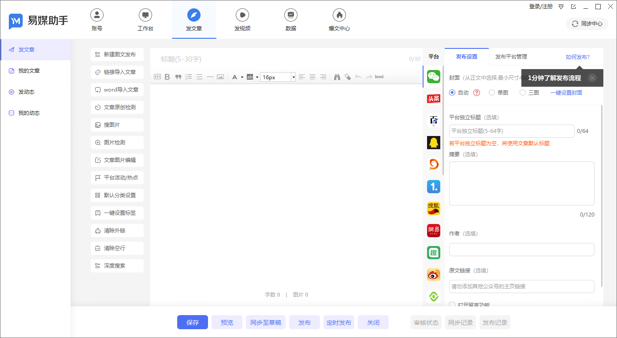The width and height of the screenshot is (617, 338).
Task: Apply blockquote formatting with quote icon
Action: pos(178,77)
